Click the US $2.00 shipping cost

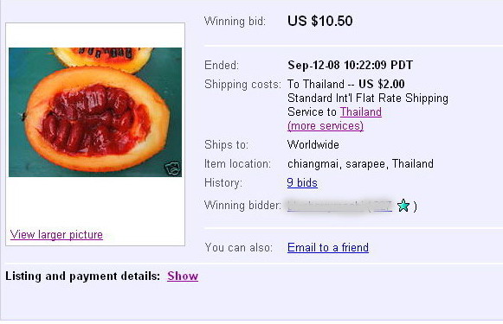[x=382, y=84]
